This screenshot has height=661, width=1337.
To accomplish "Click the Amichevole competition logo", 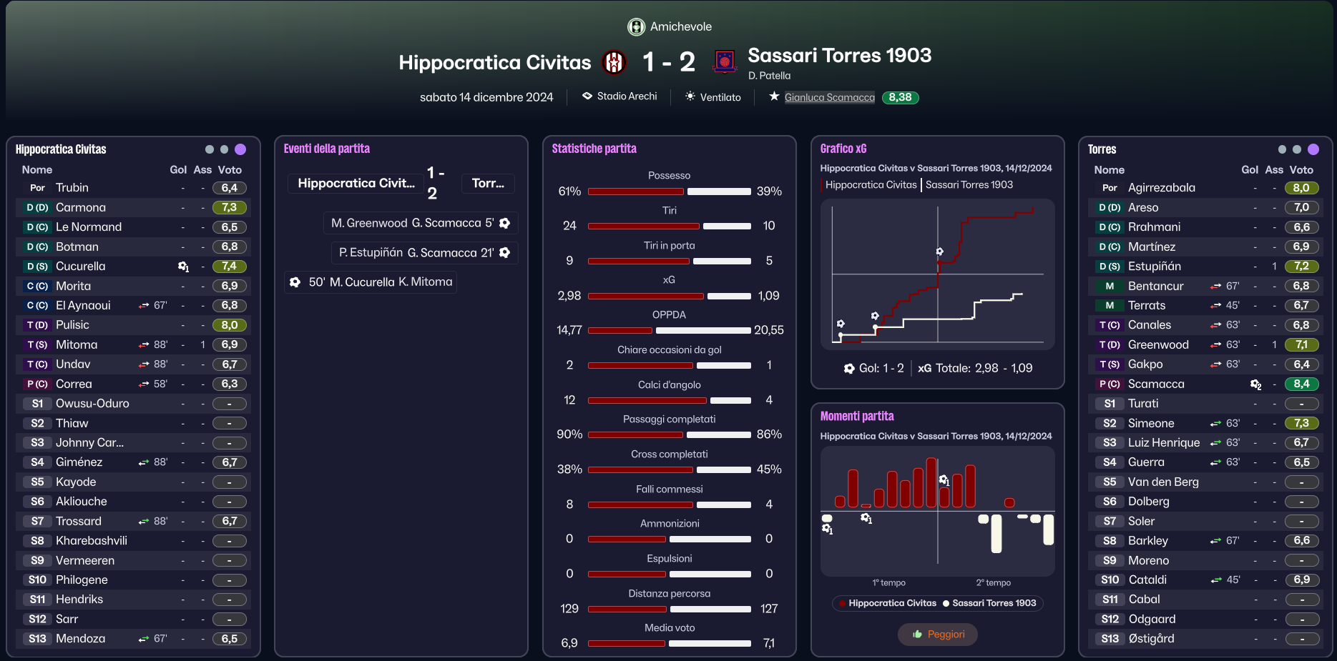I will [x=636, y=27].
